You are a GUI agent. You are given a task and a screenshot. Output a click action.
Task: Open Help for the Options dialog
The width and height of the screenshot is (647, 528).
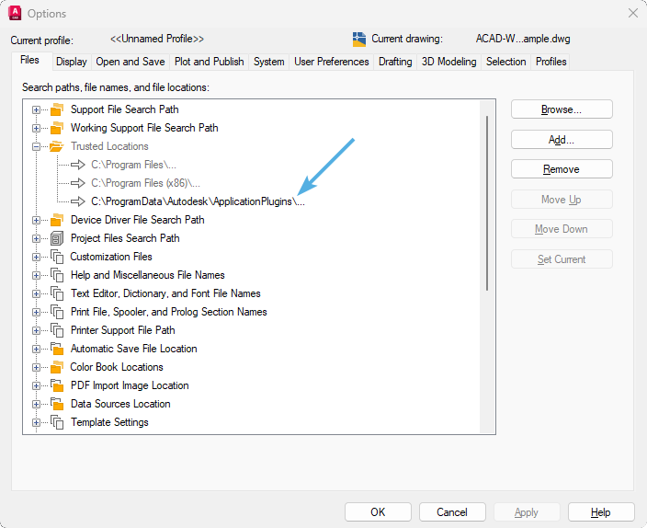pyautogui.click(x=601, y=512)
